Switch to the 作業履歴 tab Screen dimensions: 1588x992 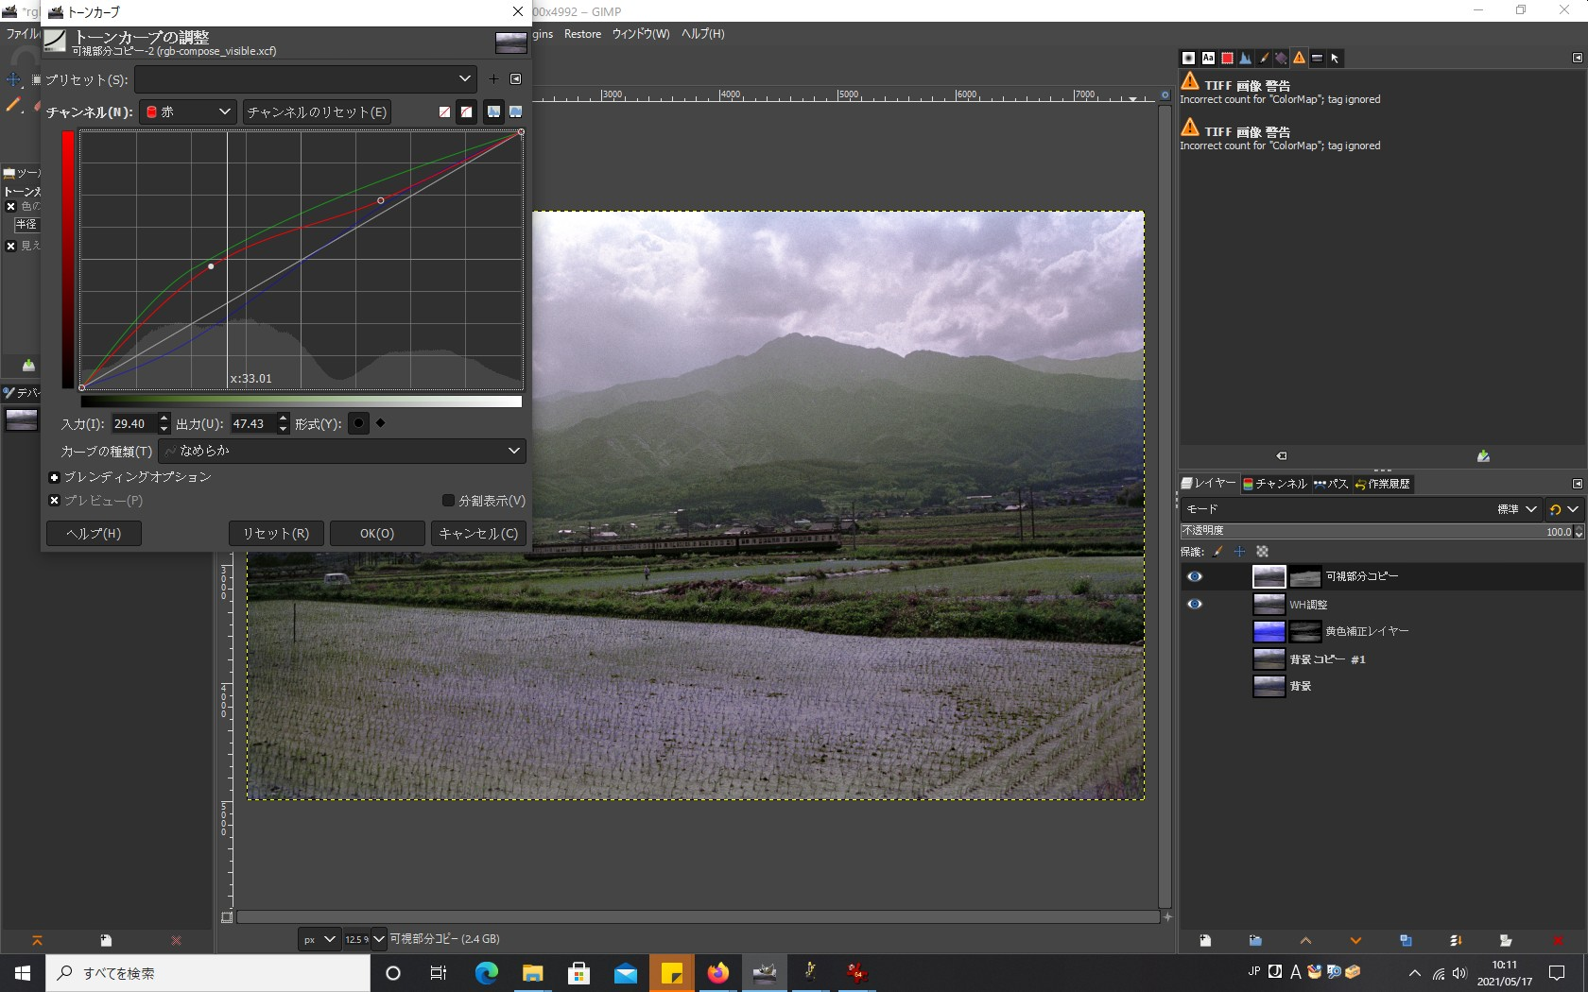[1382, 484]
